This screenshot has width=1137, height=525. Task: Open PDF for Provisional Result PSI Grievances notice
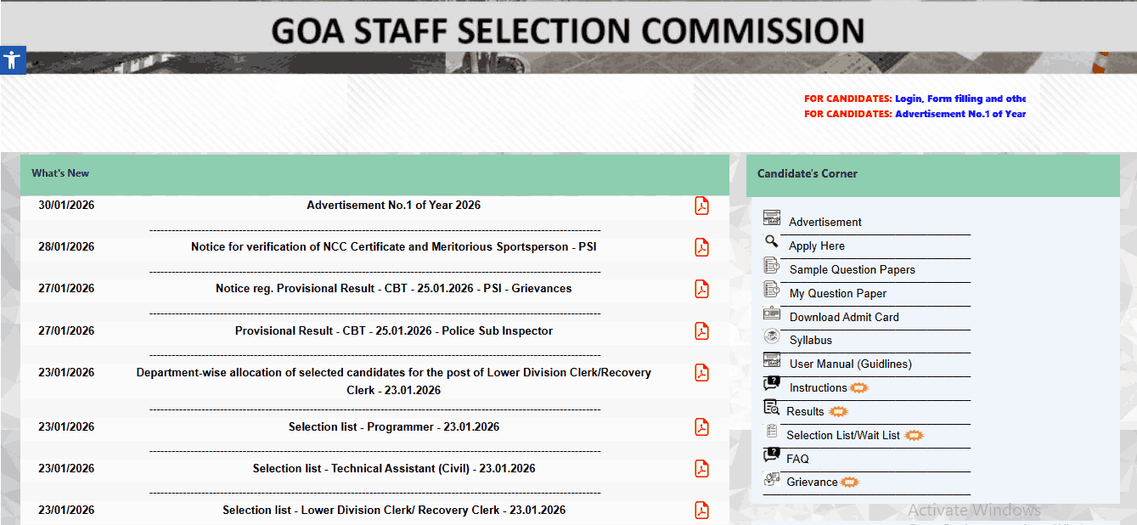click(701, 289)
